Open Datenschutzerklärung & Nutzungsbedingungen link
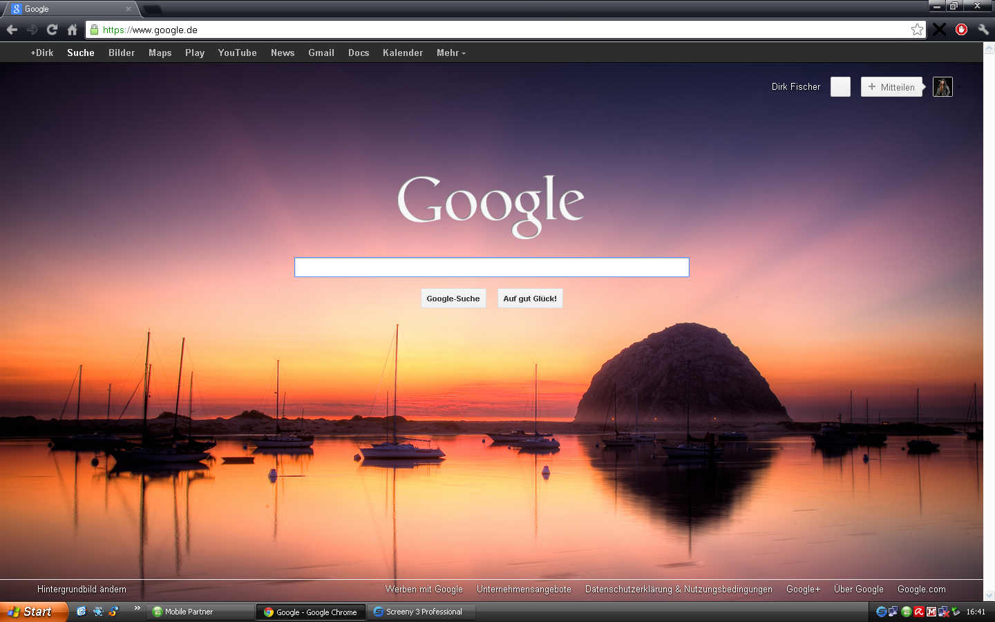The image size is (995, 622). [679, 590]
